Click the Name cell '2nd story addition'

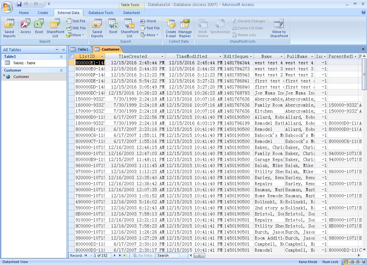pyautogui.click(x=269, y=208)
